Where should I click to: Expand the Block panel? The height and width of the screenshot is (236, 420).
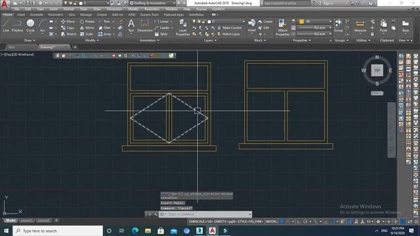tap(260, 41)
